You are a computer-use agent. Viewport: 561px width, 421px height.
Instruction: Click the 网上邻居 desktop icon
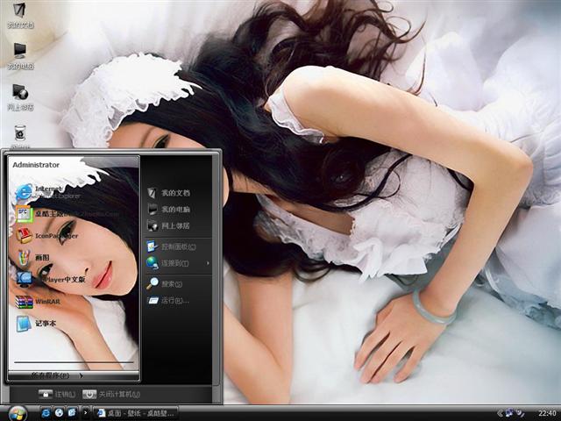click(19, 94)
